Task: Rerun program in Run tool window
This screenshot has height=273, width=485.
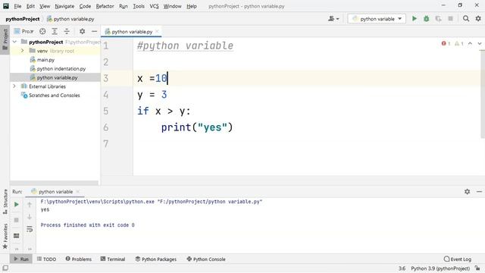Action: coord(17,205)
